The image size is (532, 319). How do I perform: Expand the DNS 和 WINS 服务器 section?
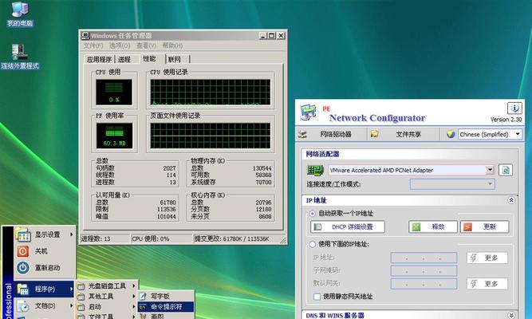click(x=511, y=315)
